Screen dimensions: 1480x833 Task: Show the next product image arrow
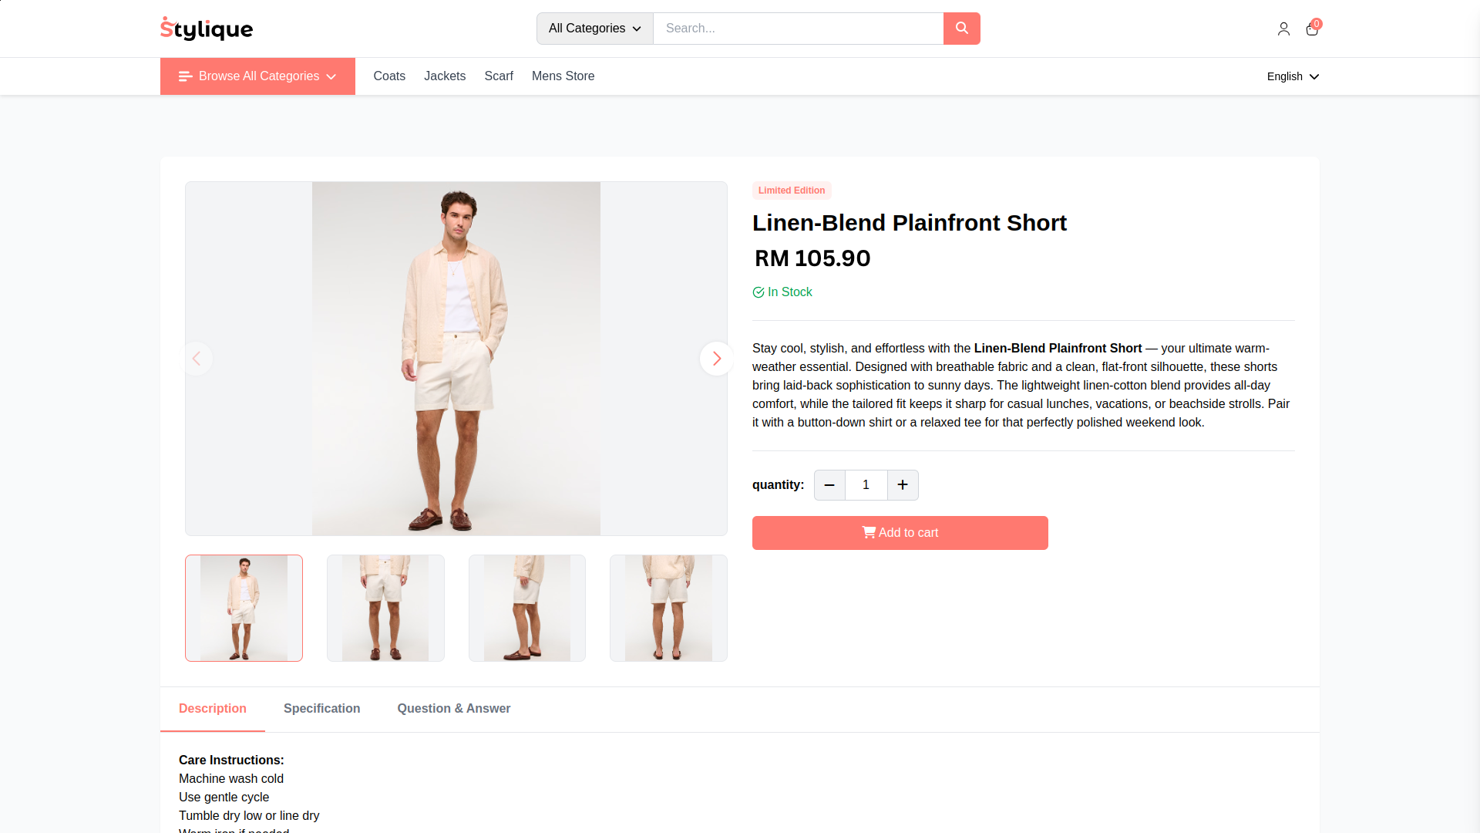point(716,359)
